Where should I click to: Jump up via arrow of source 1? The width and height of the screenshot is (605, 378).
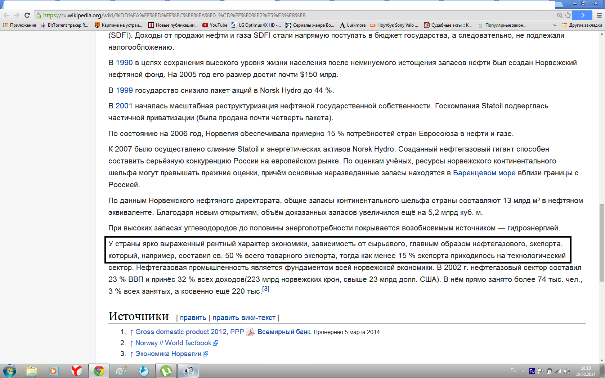pyautogui.click(x=131, y=332)
